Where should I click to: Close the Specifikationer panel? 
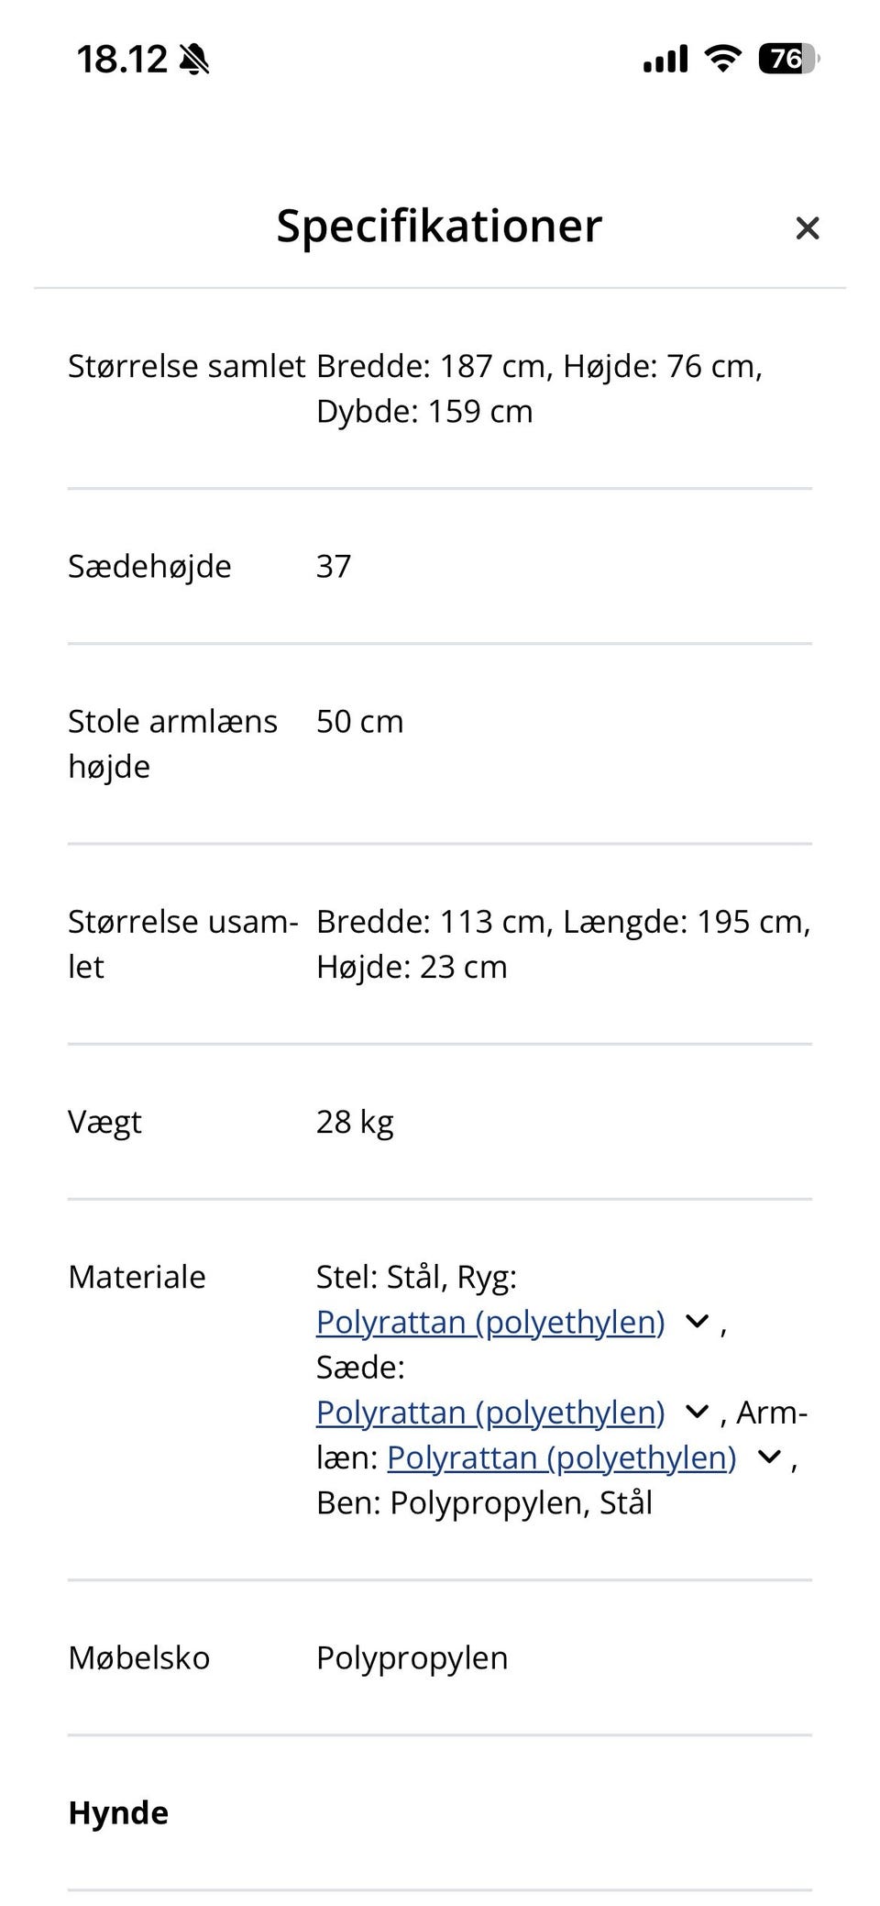click(808, 227)
